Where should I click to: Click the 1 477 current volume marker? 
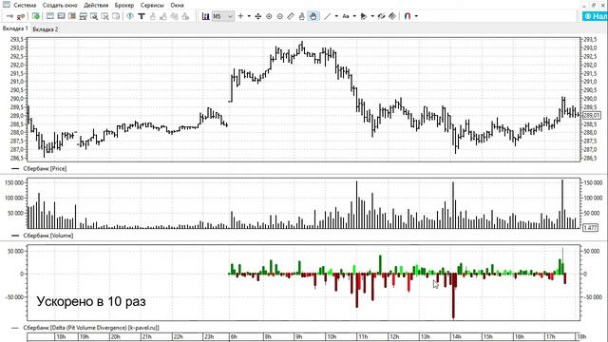590,228
